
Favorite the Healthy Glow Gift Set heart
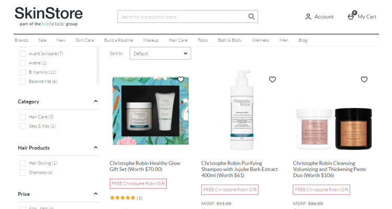[181, 79]
